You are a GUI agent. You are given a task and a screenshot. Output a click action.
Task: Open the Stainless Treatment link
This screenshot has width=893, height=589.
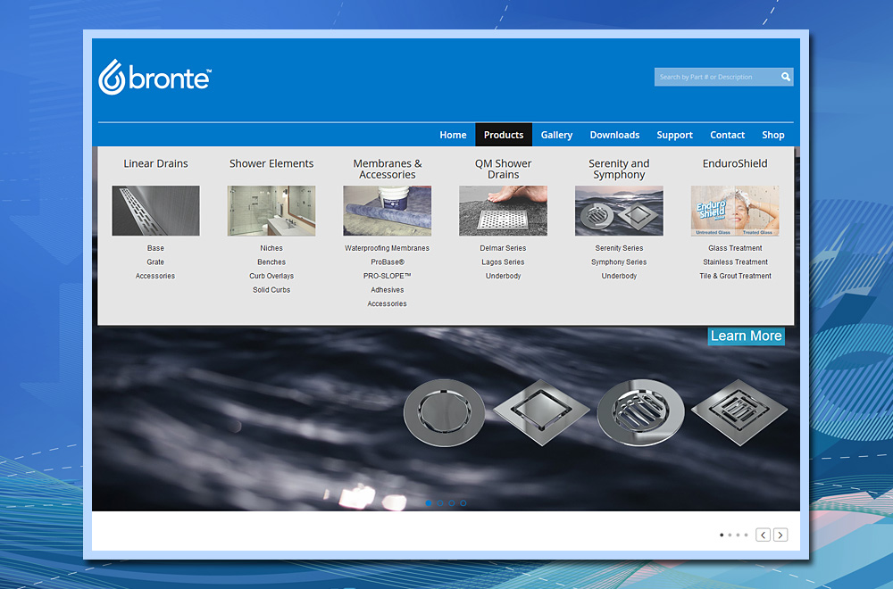735,261
